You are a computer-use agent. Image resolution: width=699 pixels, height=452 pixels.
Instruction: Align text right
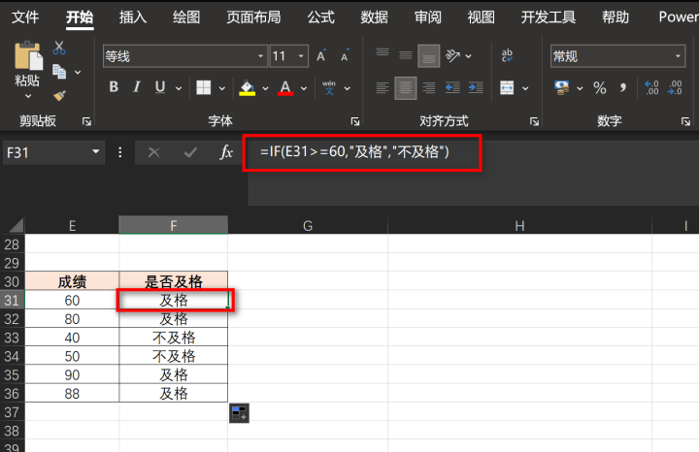click(429, 87)
